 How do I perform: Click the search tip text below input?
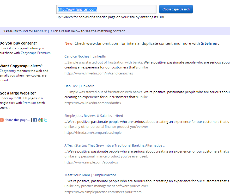point(111,17)
